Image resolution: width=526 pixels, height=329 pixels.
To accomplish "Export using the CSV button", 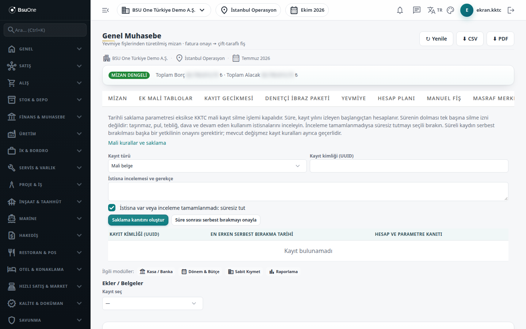I will coord(470,39).
